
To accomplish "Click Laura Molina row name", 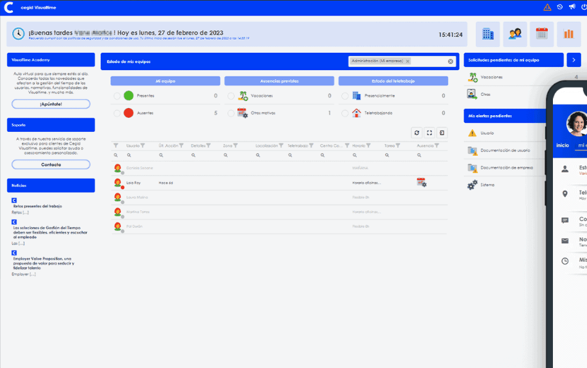I will click(x=137, y=198).
